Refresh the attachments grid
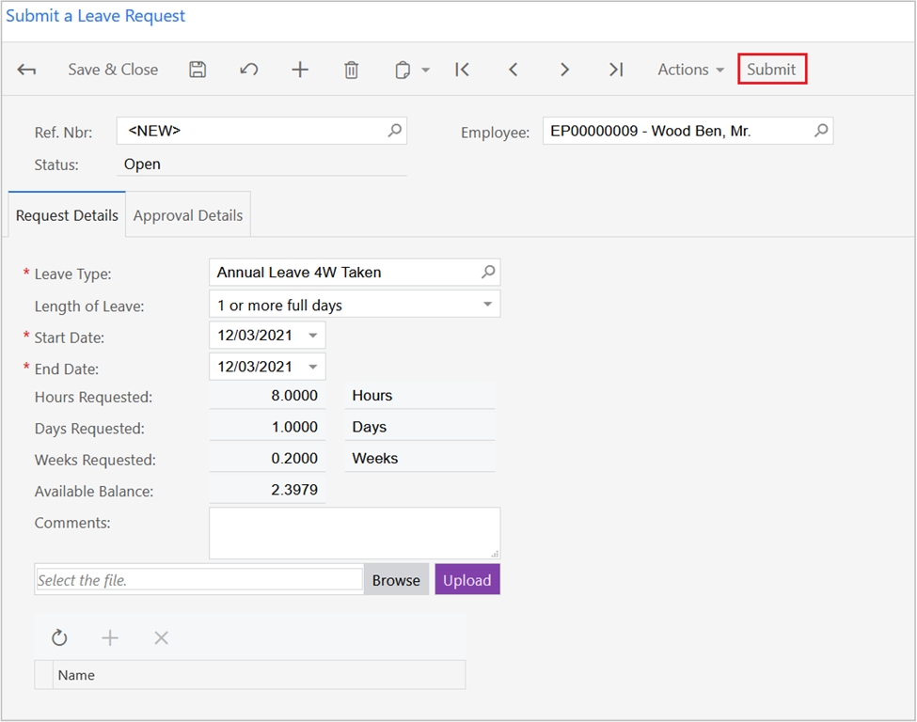Image resolution: width=917 pixels, height=722 pixels. click(59, 637)
